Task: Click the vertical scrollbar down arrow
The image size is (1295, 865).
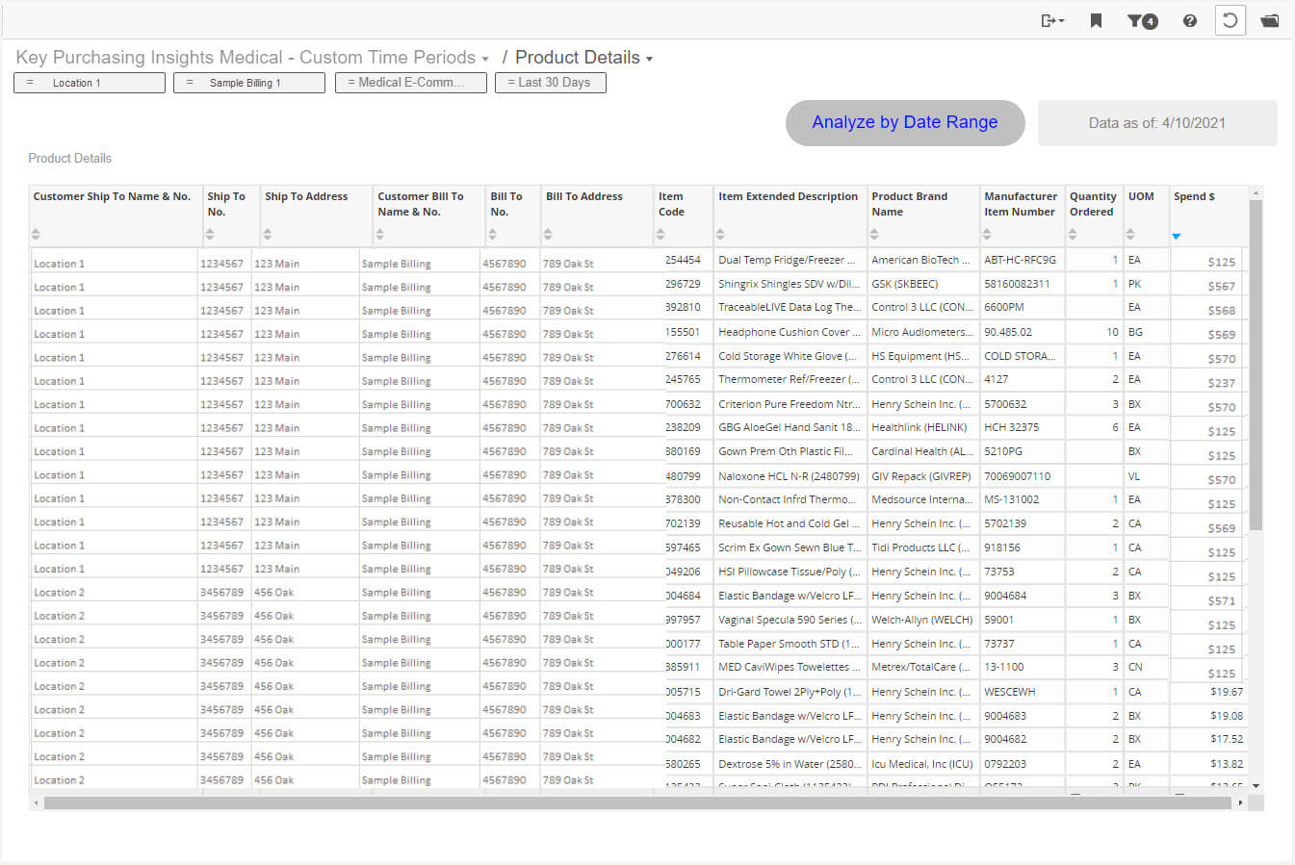Action: pyautogui.click(x=1256, y=786)
